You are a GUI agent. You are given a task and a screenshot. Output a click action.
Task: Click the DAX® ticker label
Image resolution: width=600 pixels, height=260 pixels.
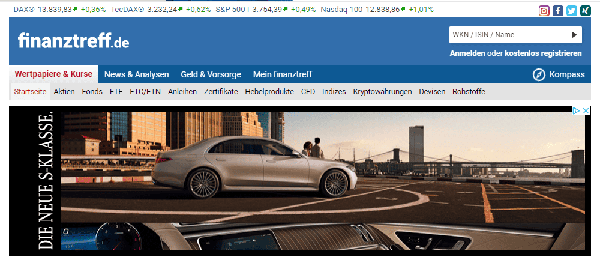(24, 10)
